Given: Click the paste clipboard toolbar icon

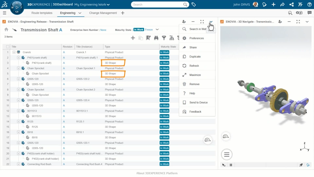Looking at the screenshot, I should (141, 38).
